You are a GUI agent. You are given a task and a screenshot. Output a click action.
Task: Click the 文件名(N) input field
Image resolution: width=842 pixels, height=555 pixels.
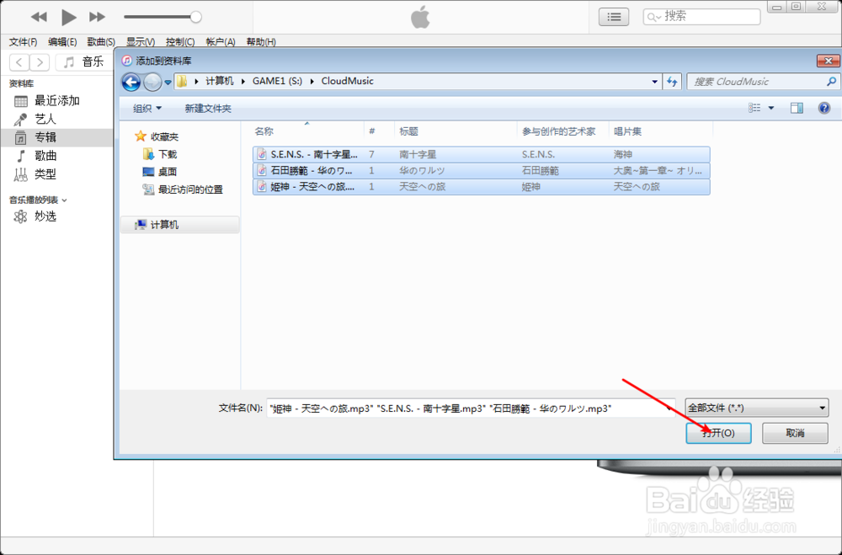[471, 408]
